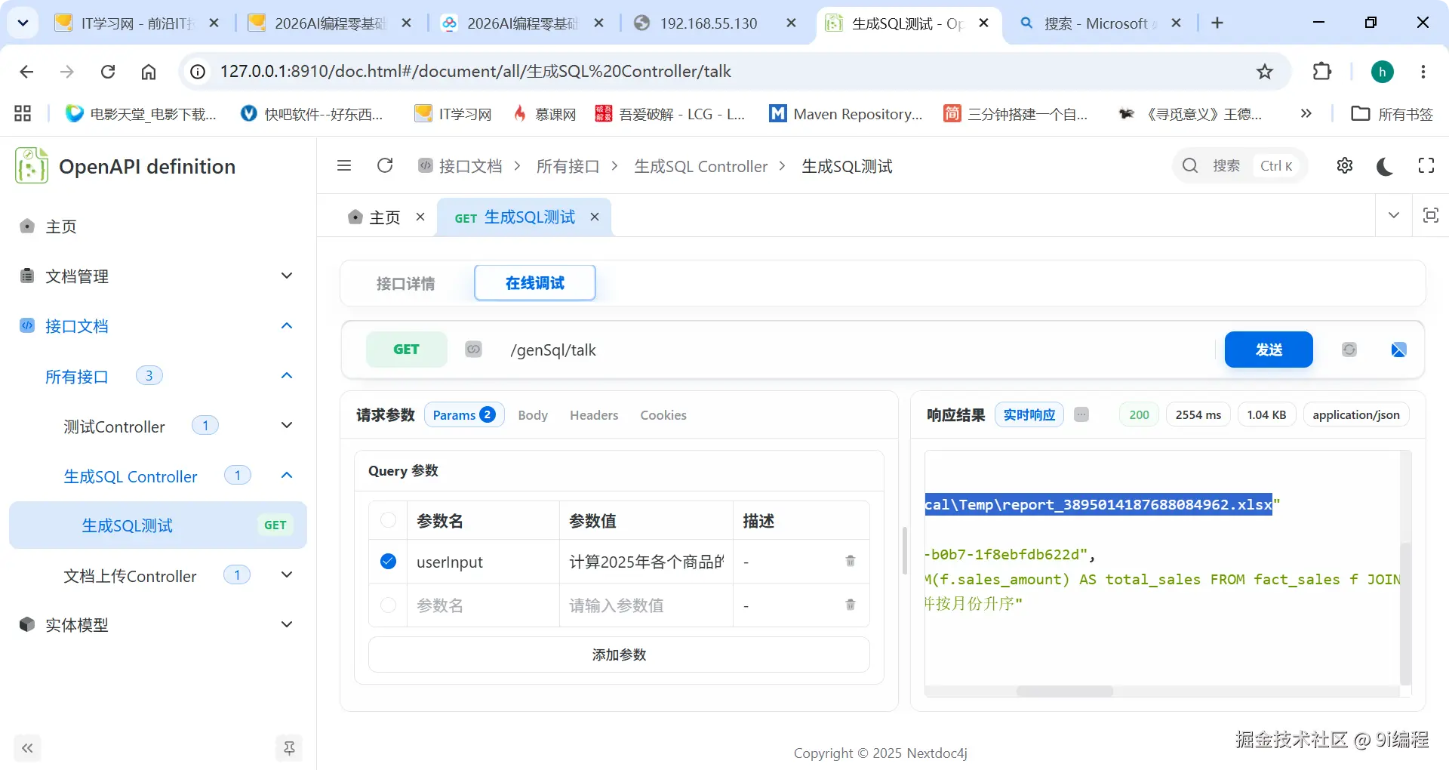The width and height of the screenshot is (1449, 770).
Task: Click the panel split resize handle
Action: 904,551
